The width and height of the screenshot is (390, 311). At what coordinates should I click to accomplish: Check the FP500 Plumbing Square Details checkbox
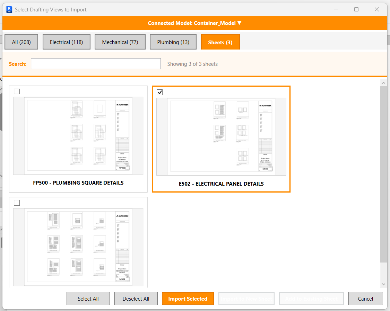coord(17,91)
